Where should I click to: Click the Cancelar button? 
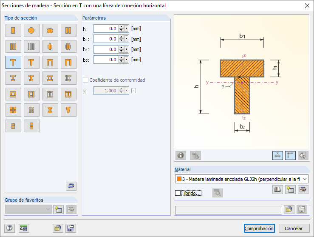294,228
